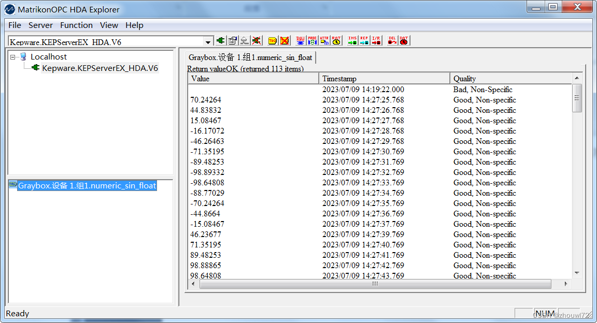Click the vertical scrollbar thumb
The image size is (597, 323).
[x=577, y=98]
